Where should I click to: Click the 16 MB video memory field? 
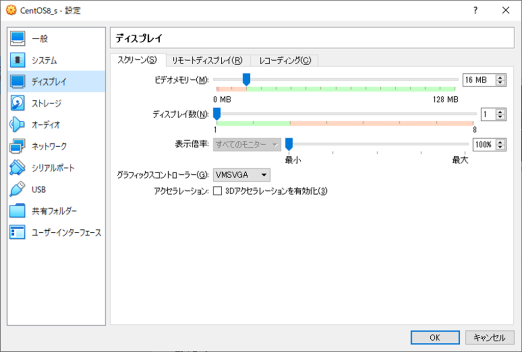point(479,80)
